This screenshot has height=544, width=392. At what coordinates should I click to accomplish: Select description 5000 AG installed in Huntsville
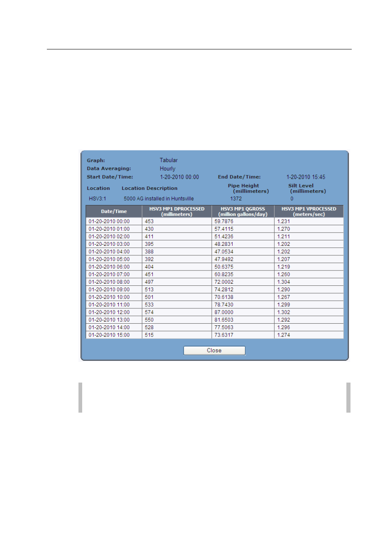tap(159, 199)
